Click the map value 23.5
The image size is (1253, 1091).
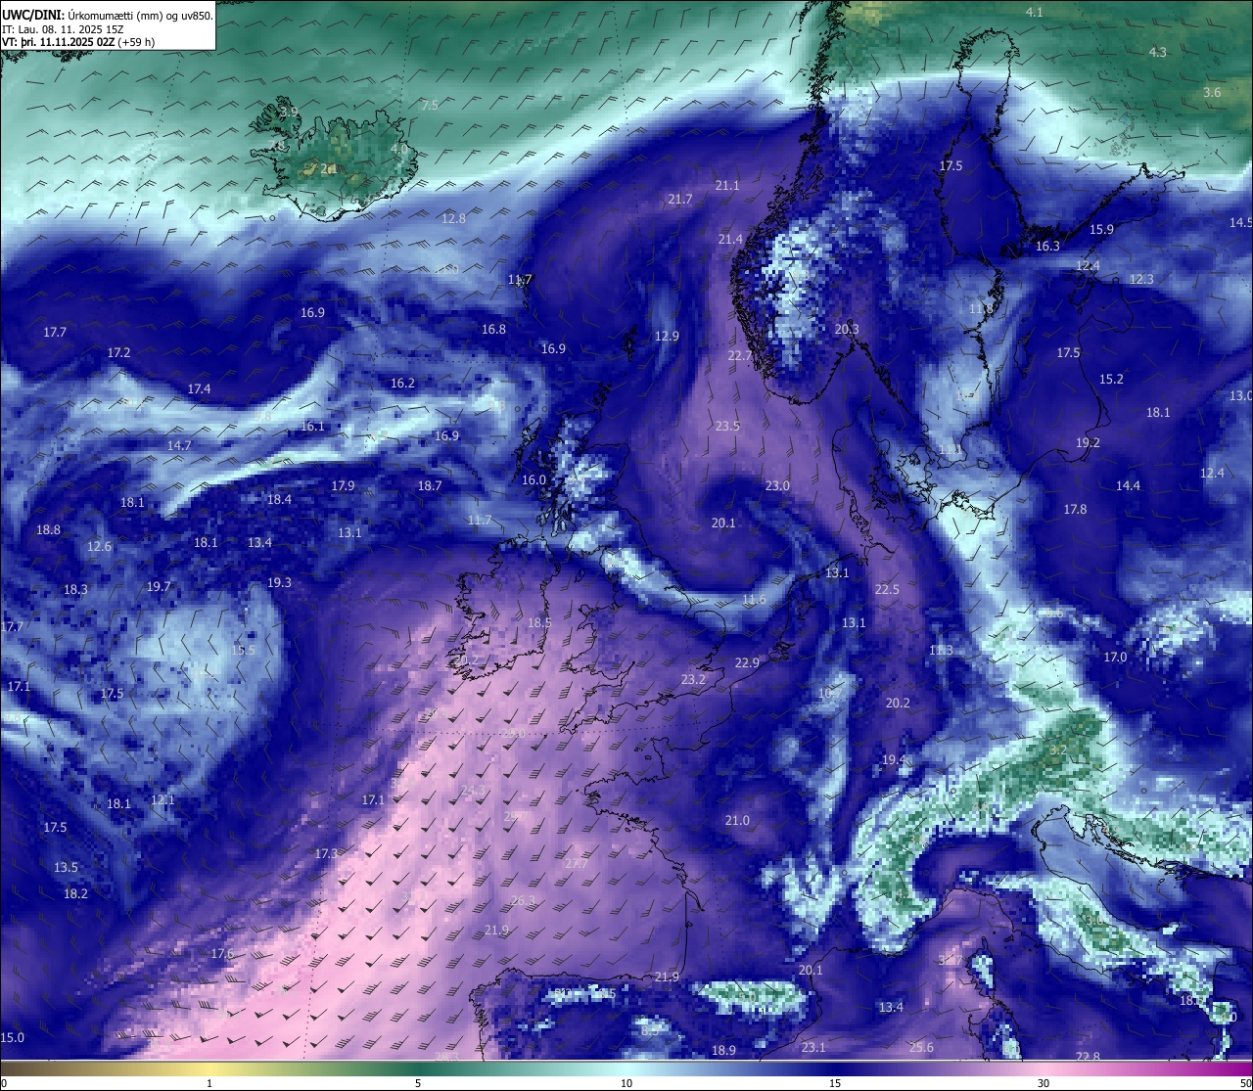[x=727, y=426]
